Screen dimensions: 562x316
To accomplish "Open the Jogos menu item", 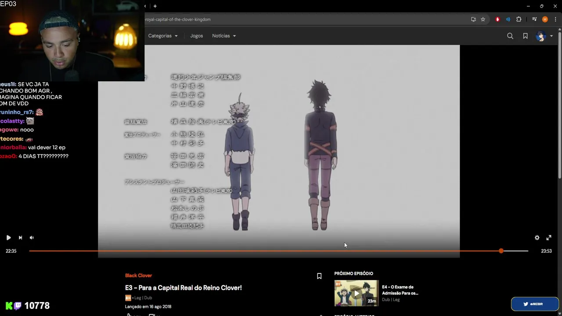I will pyautogui.click(x=197, y=36).
